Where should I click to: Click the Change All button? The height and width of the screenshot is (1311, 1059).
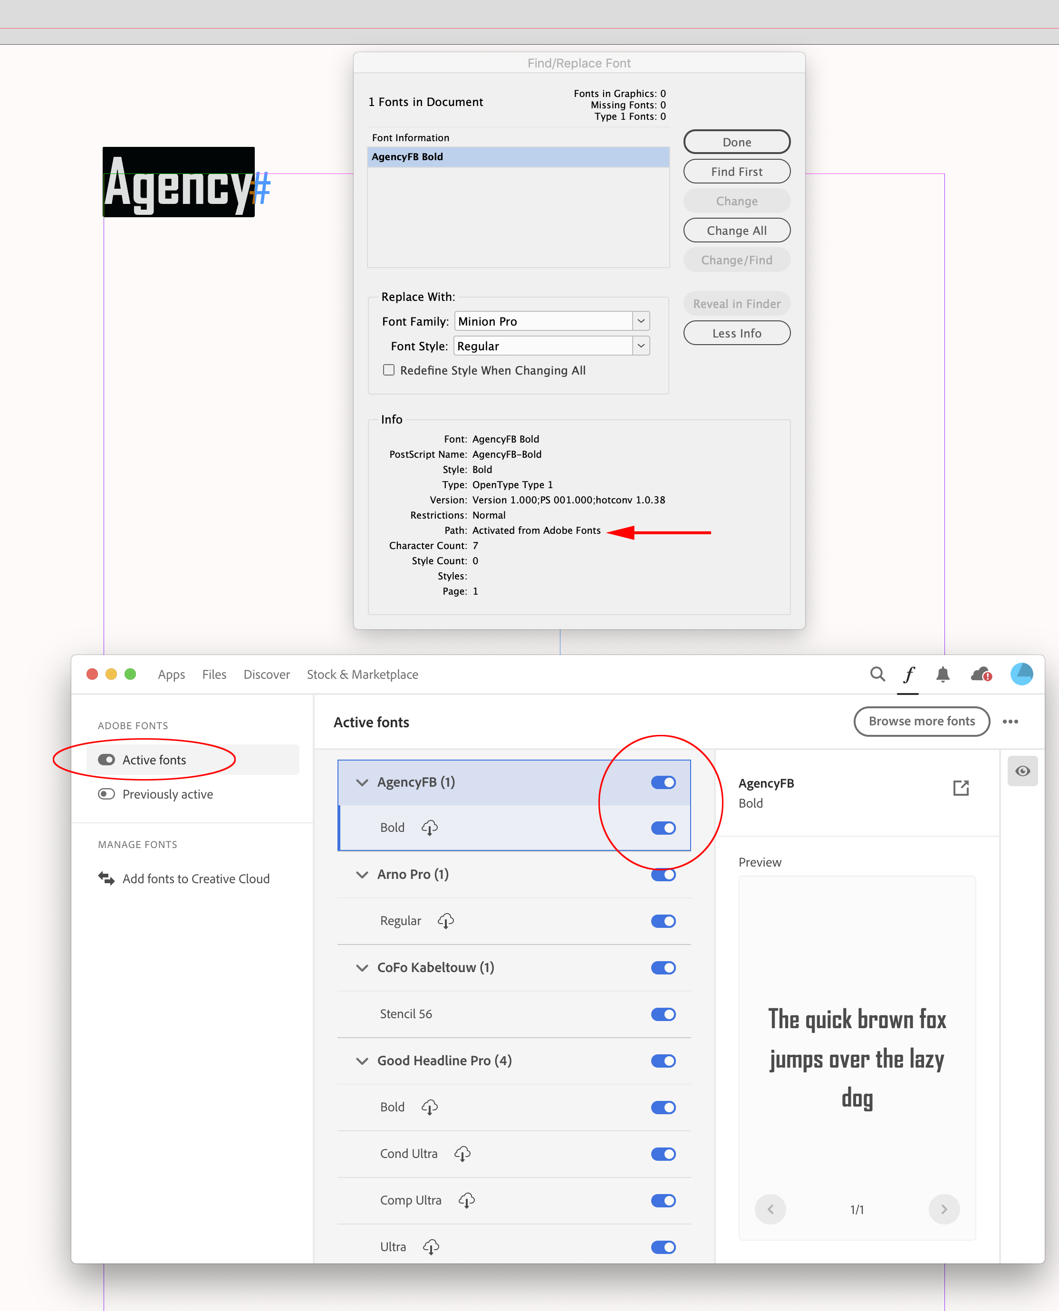[736, 230]
